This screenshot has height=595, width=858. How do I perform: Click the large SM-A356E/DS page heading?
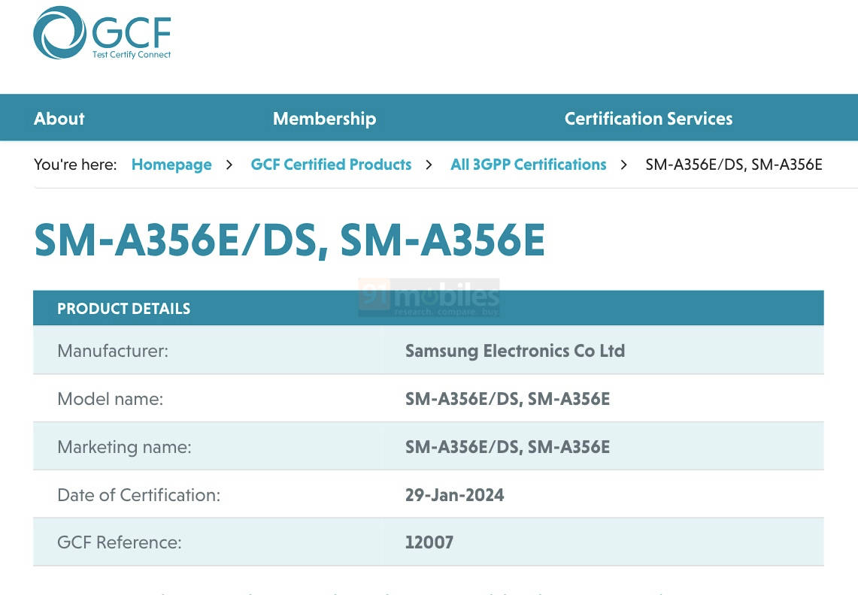tap(290, 240)
